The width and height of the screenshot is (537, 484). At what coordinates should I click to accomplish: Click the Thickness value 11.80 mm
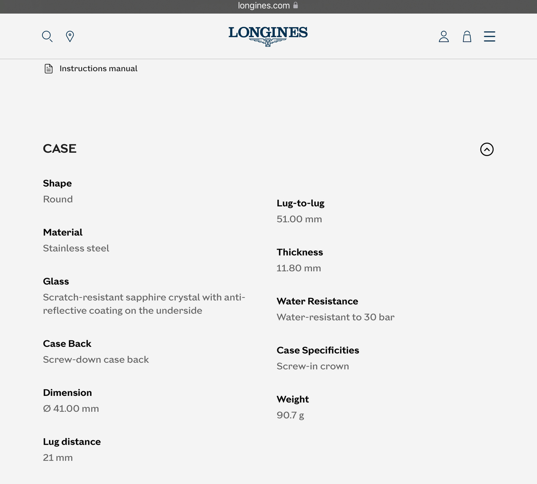299,268
